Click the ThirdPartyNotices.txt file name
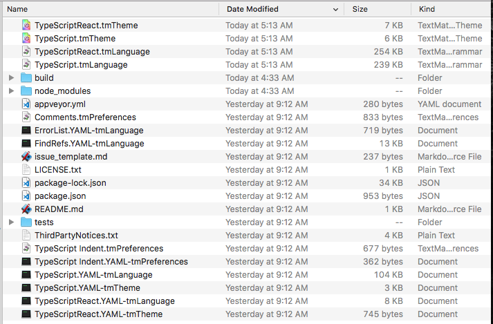 pyautogui.click(x=76, y=236)
